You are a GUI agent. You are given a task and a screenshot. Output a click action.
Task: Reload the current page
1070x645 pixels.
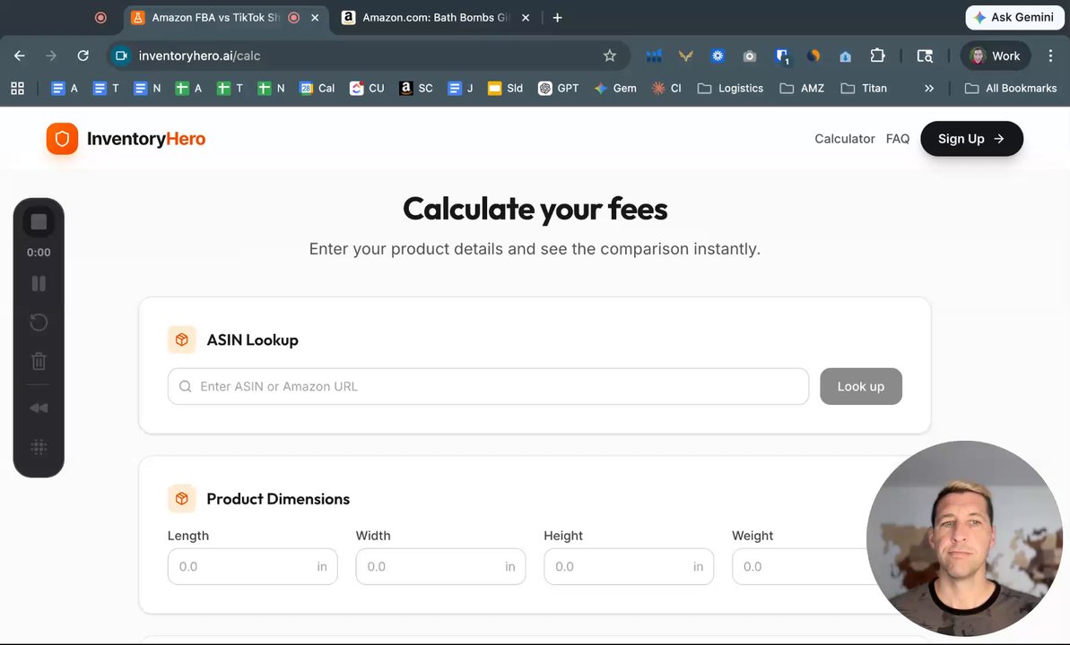pos(83,56)
